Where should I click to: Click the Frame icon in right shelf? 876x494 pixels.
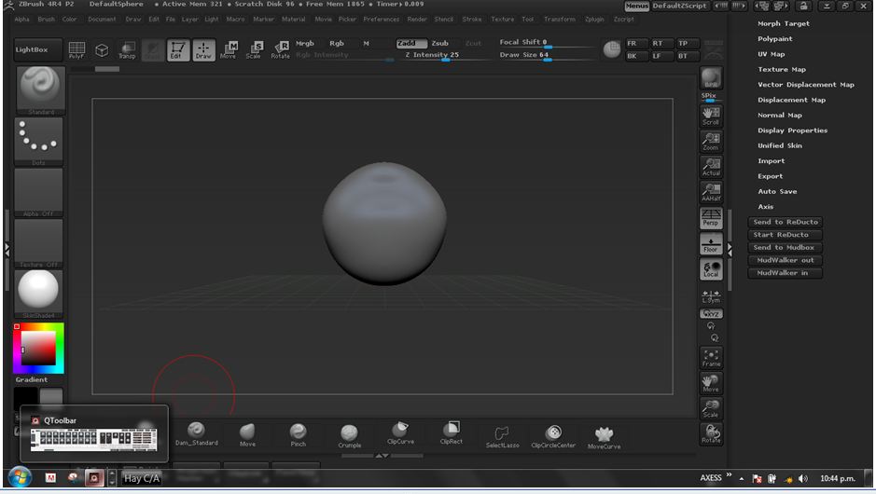[x=711, y=358]
